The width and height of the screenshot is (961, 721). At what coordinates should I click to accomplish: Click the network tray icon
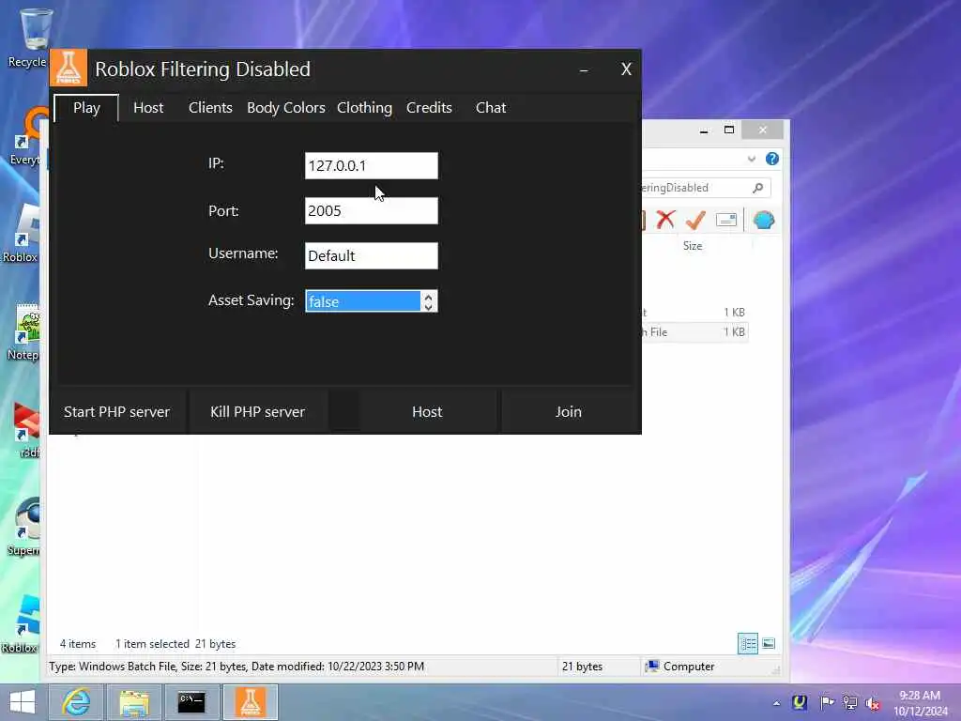pos(849,702)
